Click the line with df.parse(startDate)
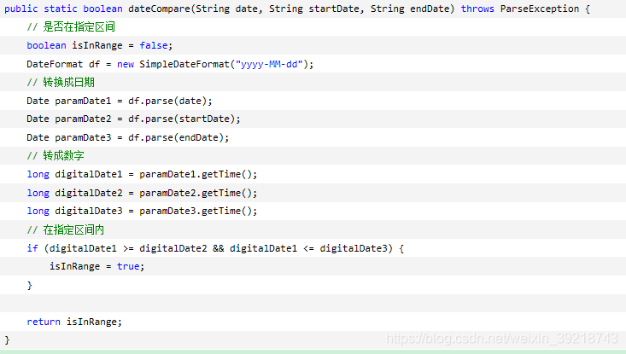626x354 pixels. 133,119
